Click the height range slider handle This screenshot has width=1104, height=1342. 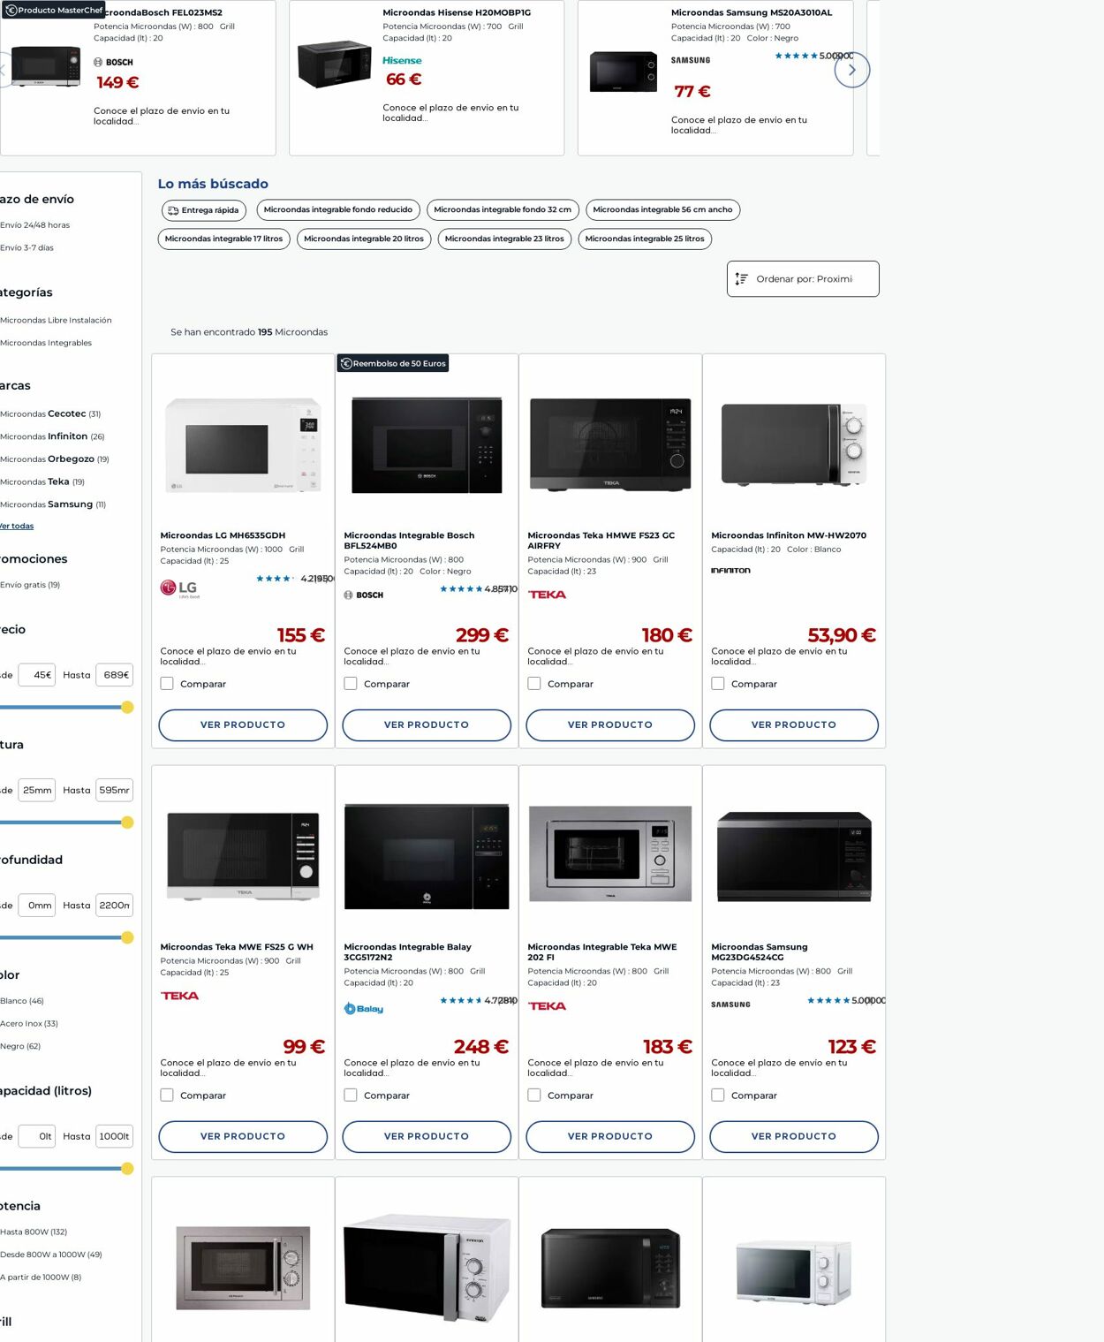(x=127, y=823)
